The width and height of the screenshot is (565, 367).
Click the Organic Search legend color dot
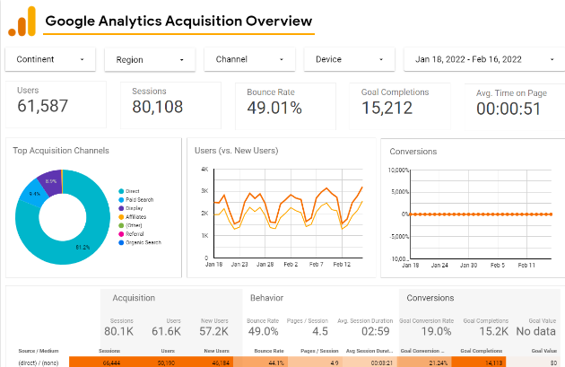pos(121,242)
